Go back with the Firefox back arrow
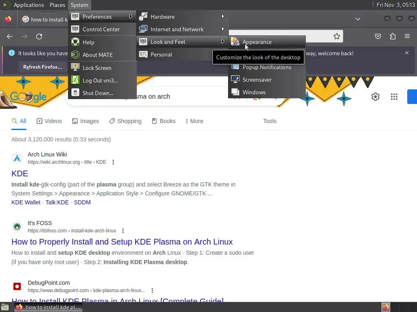The width and height of the screenshot is (417, 312). [x=10, y=36]
